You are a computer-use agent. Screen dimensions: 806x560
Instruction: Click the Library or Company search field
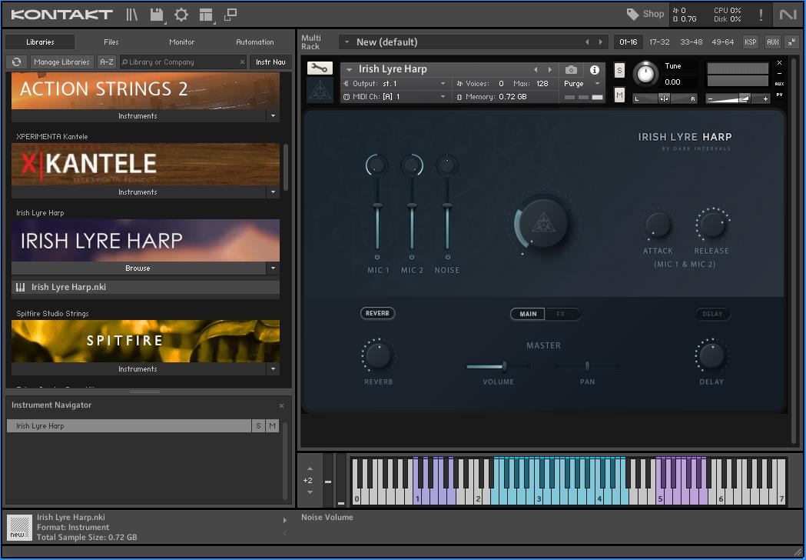pyautogui.click(x=181, y=62)
